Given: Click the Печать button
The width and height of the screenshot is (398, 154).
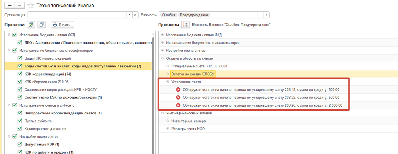Looking at the screenshot, I should pyautogui.click(x=63, y=25).
